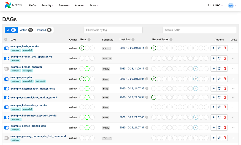Pause the example_bash_operator DAG toggle
The width and height of the screenshot is (241, 145).
click(6, 48)
